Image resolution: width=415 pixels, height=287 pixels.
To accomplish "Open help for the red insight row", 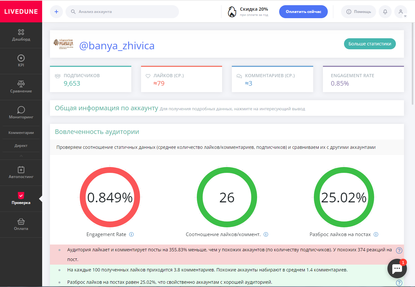I will [x=399, y=250].
